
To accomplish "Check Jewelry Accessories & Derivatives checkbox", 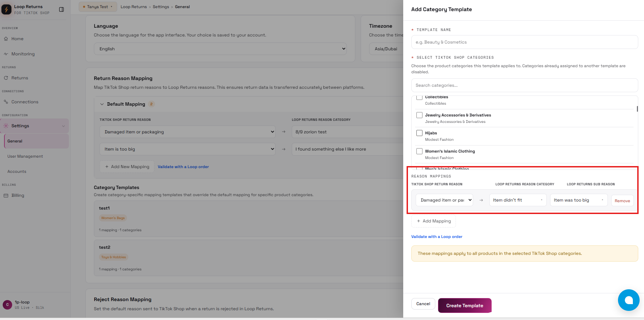I will pos(419,115).
